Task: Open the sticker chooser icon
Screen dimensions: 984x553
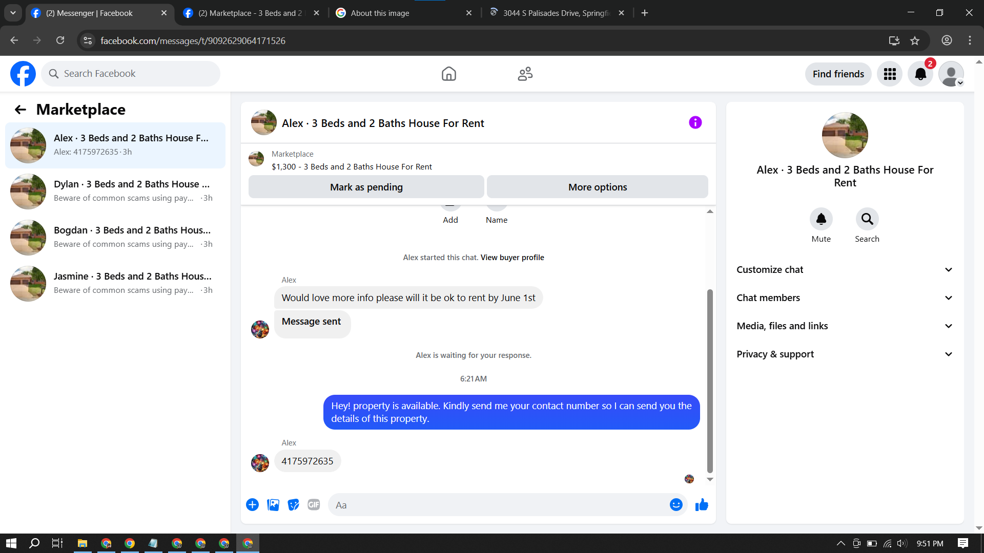Action: pos(293,505)
